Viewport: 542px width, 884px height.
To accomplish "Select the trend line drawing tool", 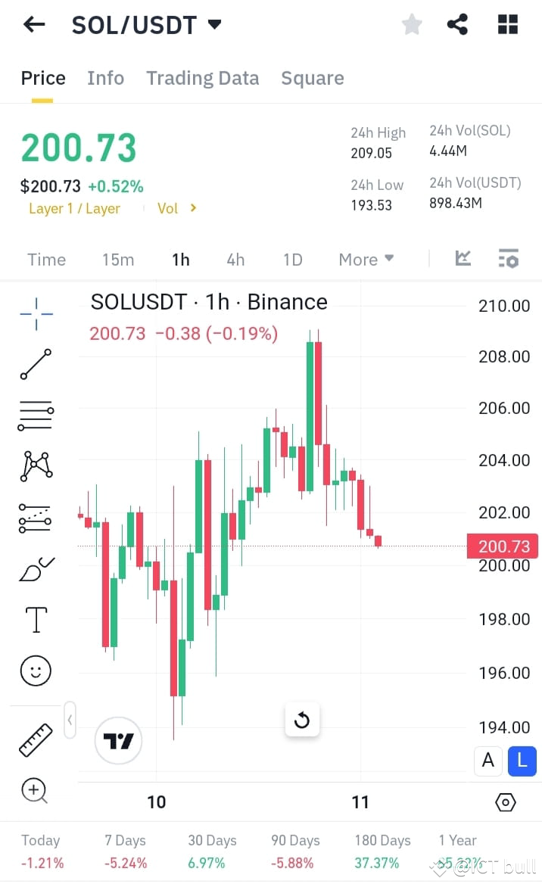I will point(35,364).
